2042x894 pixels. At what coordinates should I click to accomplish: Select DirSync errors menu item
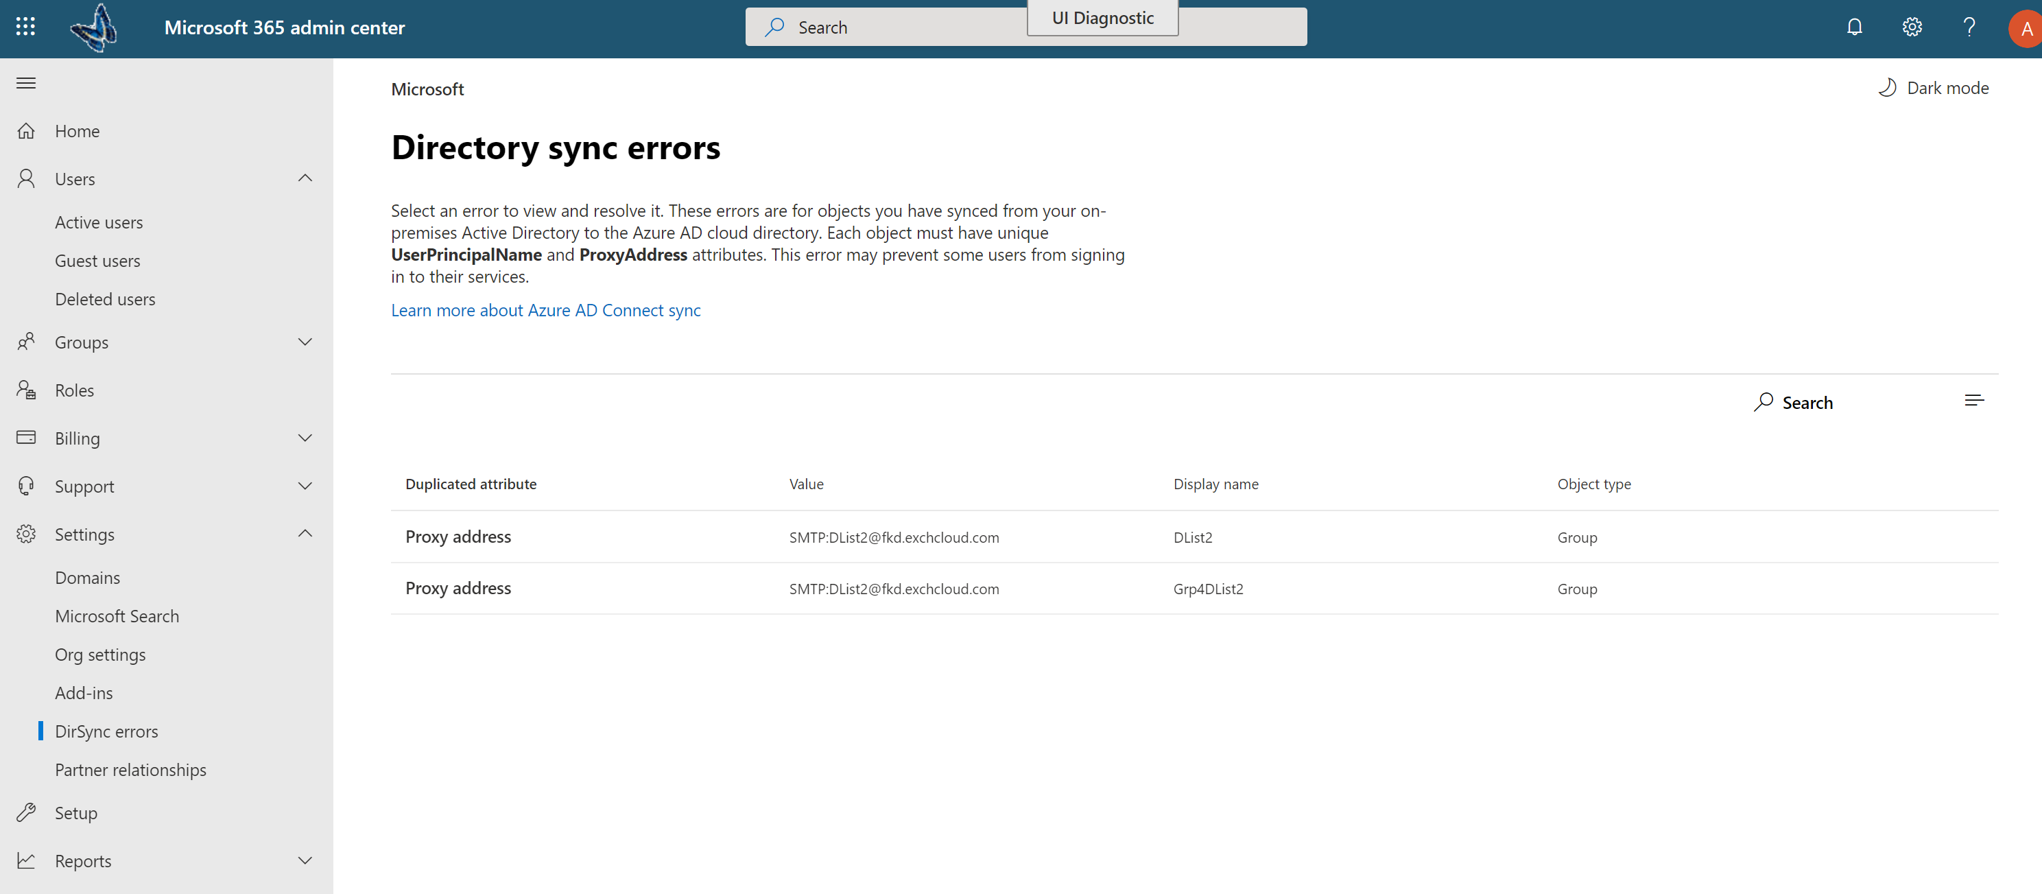point(106,730)
